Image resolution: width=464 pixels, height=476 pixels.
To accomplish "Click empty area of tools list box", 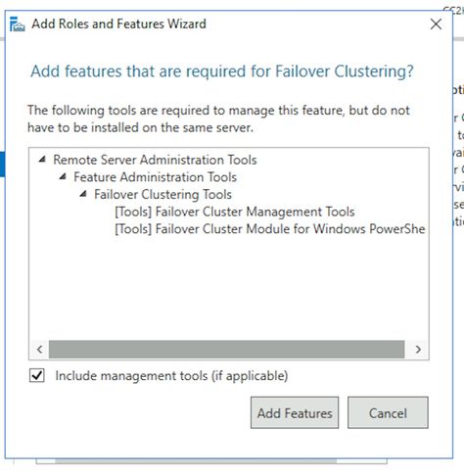I will [228, 287].
